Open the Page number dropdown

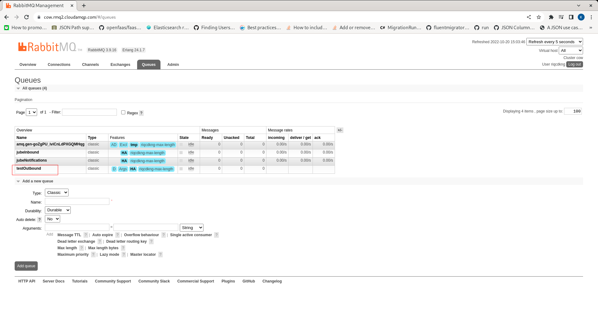click(31, 112)
